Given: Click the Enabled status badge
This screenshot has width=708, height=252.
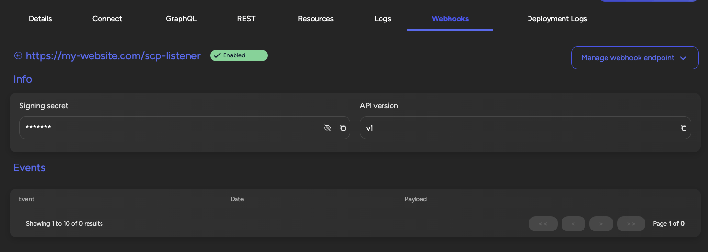Looking at the screenshot, I should pyautogui.click(x=239, y=55).
